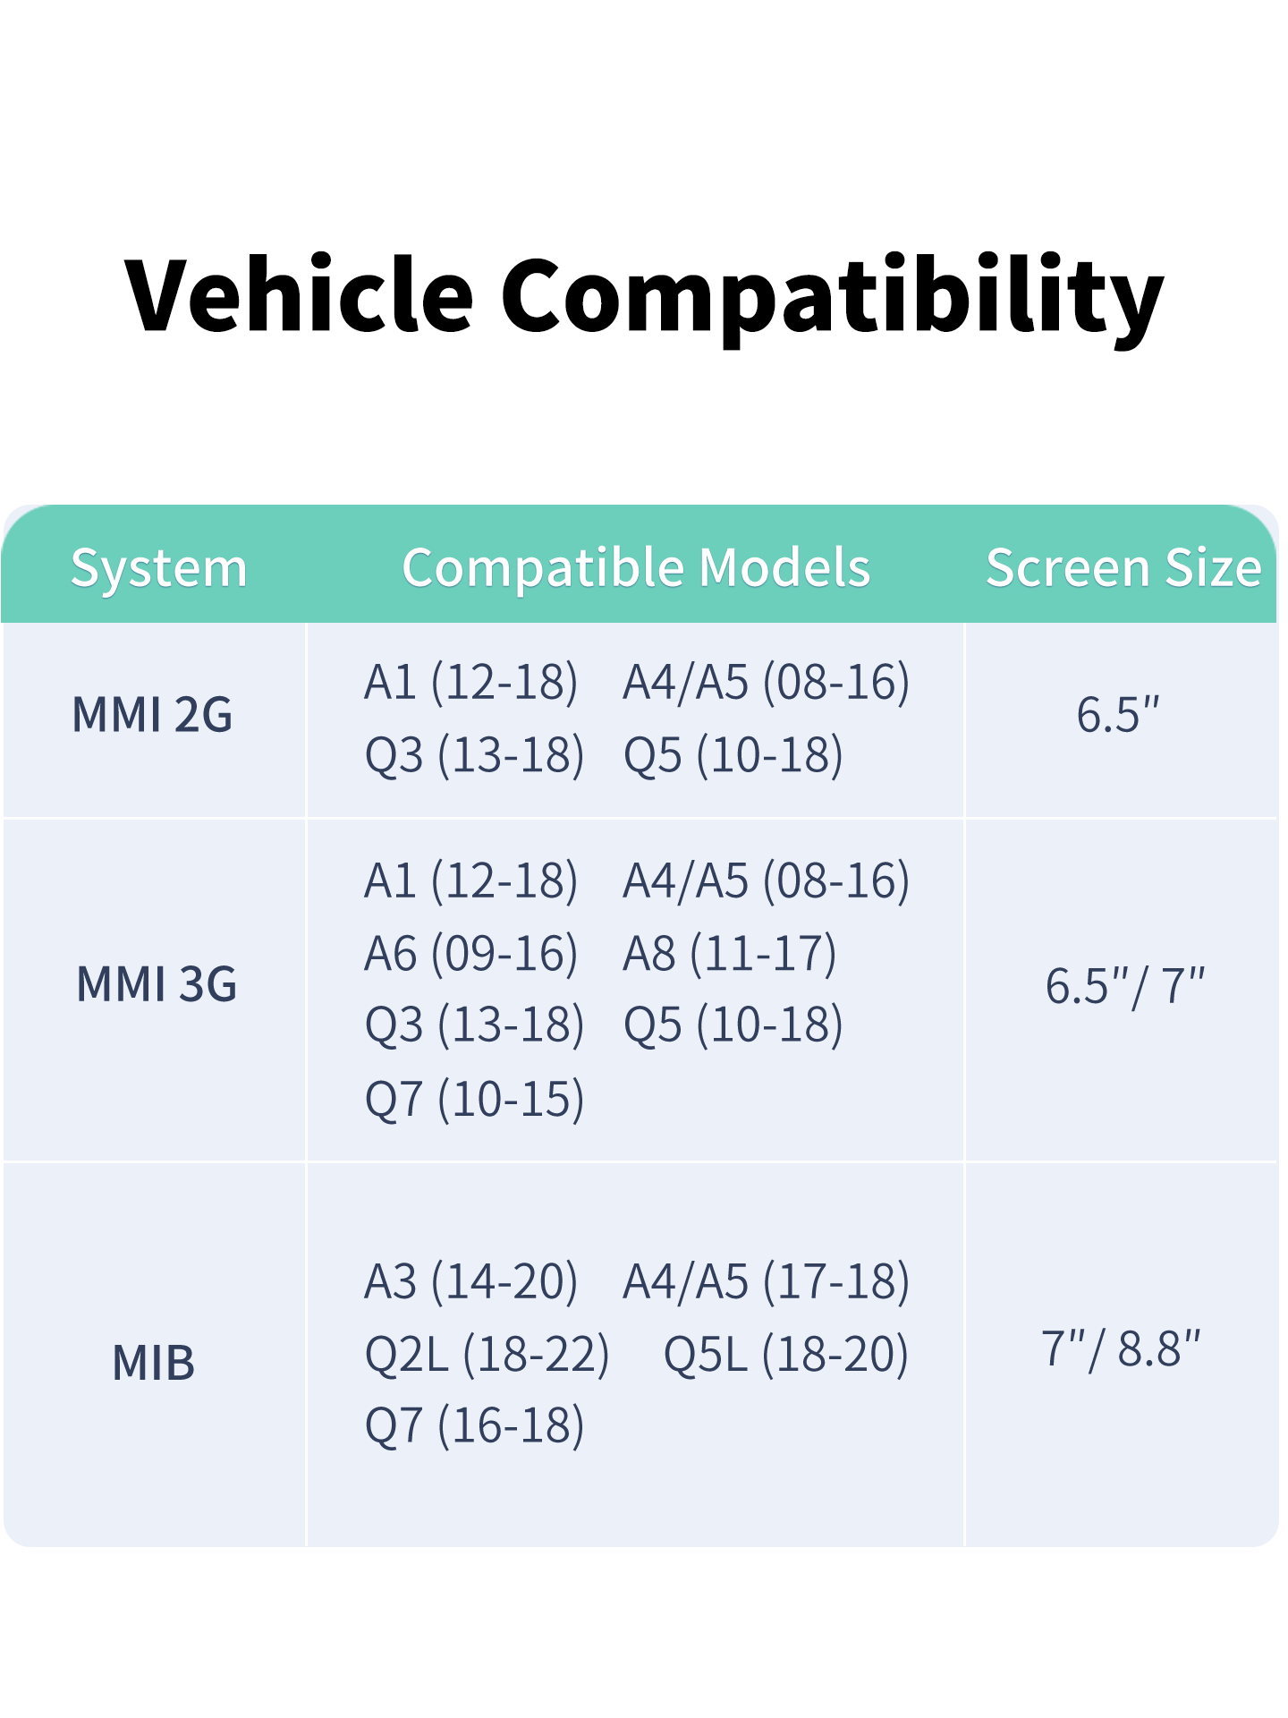Click the A4/A5 (17-18) model entry
This screenshot has height=1718, width=1288.
(767, 1281)
